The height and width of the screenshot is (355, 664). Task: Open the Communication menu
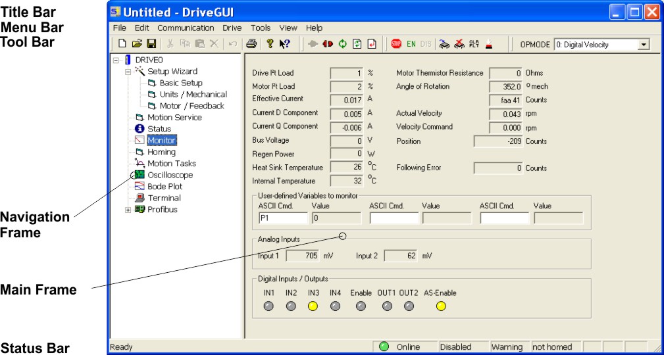coord(186,28)
